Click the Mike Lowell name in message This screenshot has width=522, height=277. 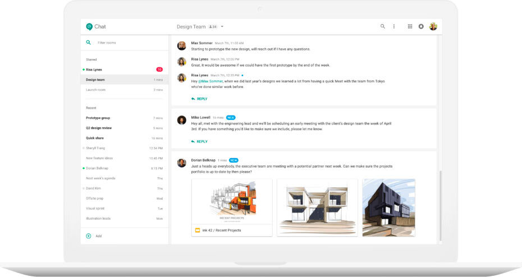[201, 117]
